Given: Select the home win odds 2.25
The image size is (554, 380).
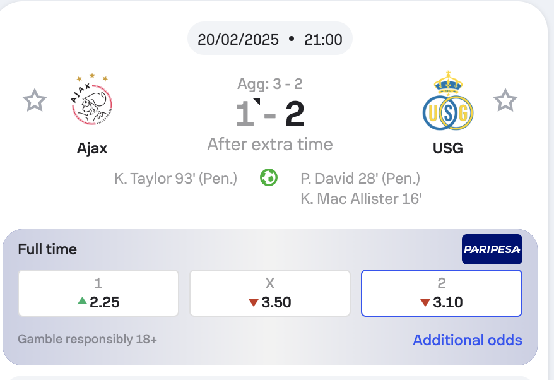Looking at the screenshot, I should pyautogui.click(x=98, y=293).
